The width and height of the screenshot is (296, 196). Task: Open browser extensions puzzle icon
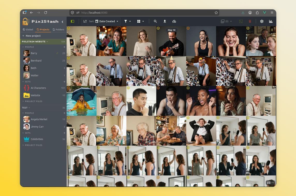(x=257, y=12)
